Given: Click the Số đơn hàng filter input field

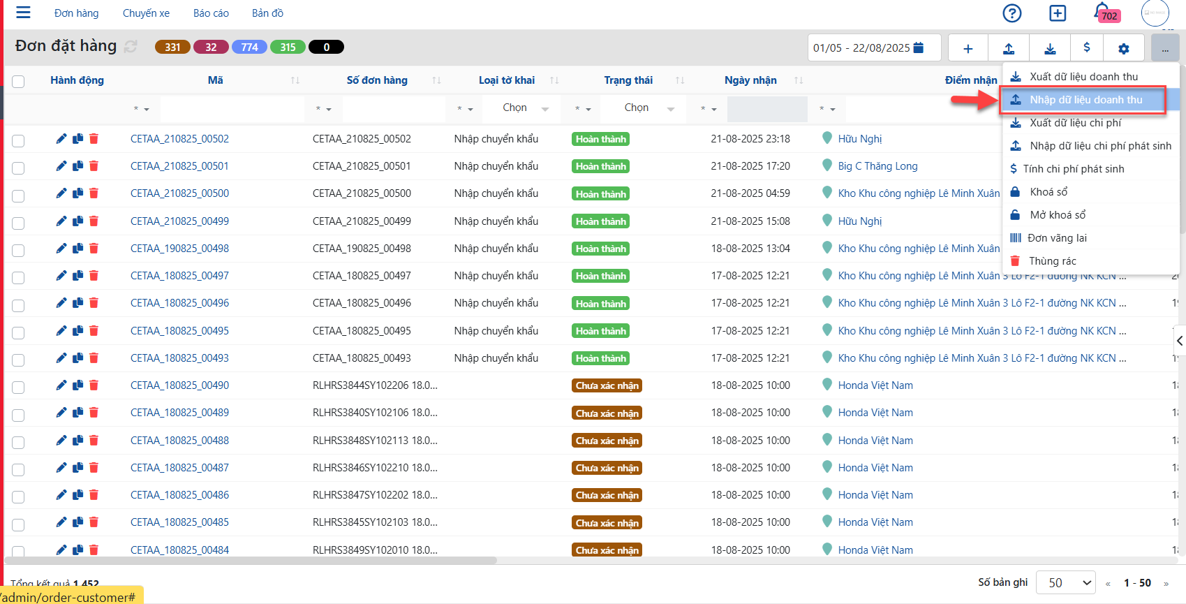Looking at the screenshot, I should 394,109.
